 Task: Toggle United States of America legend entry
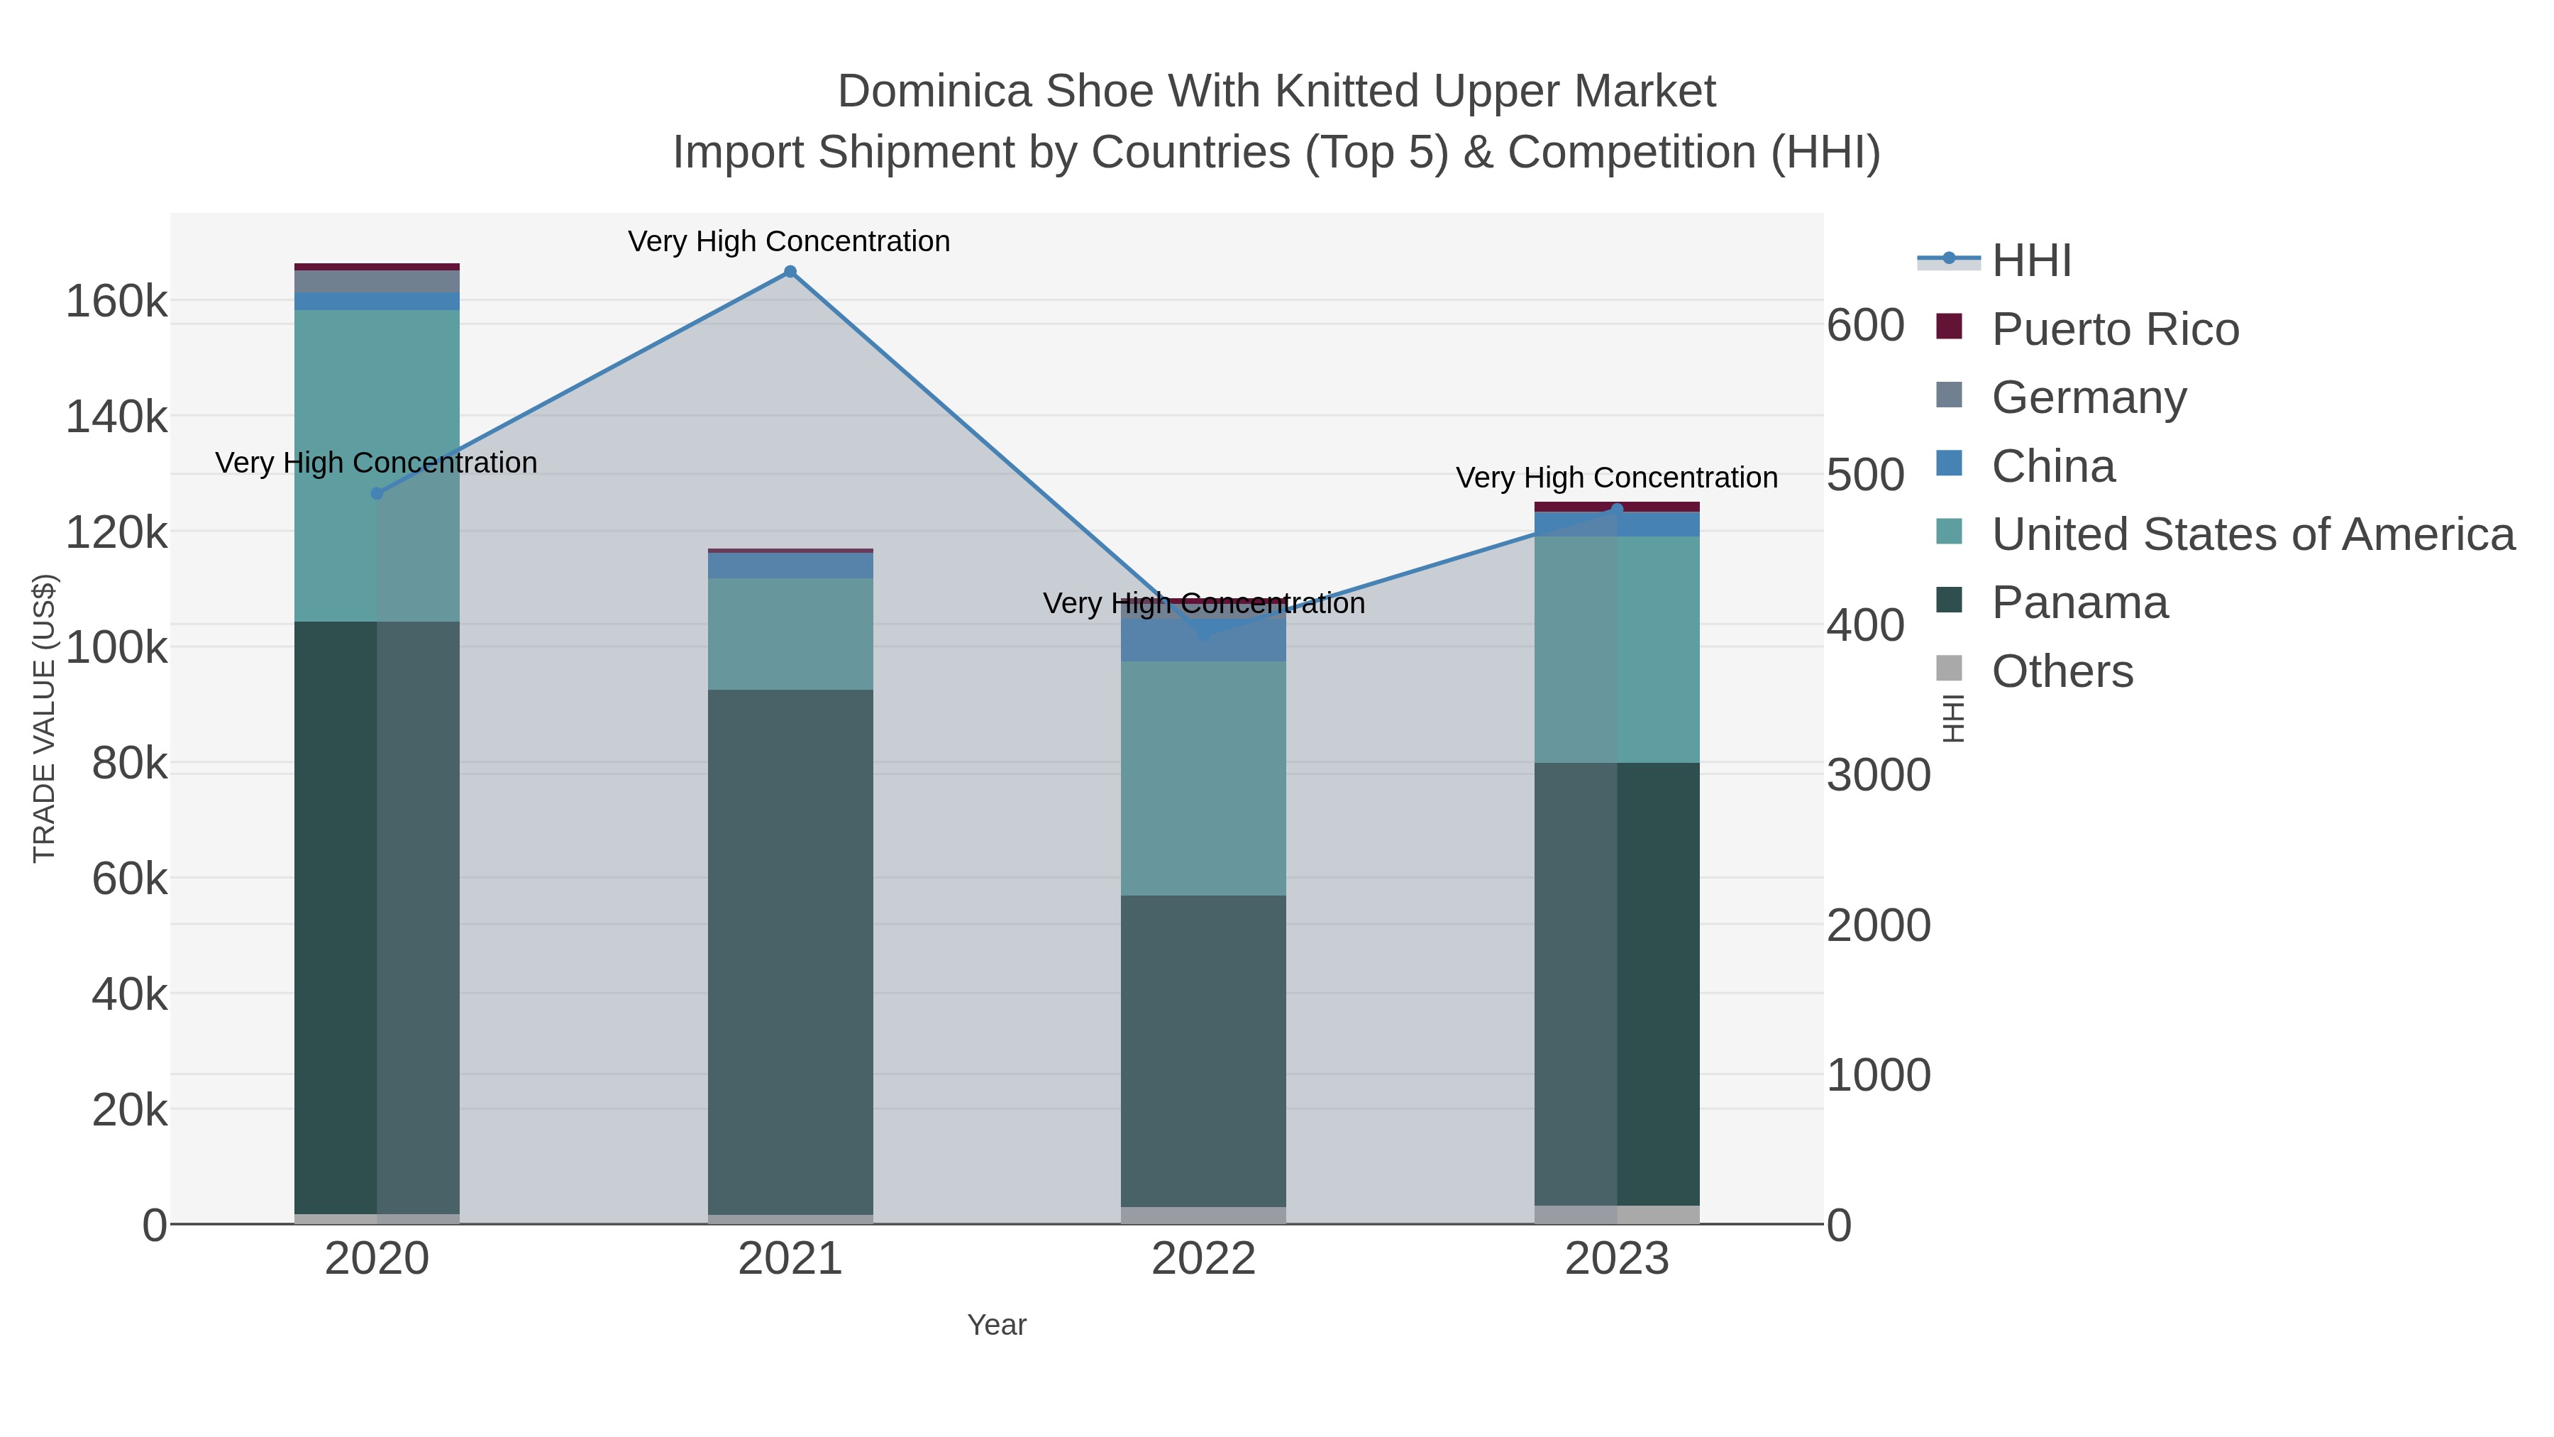(x=2226, y=534)
